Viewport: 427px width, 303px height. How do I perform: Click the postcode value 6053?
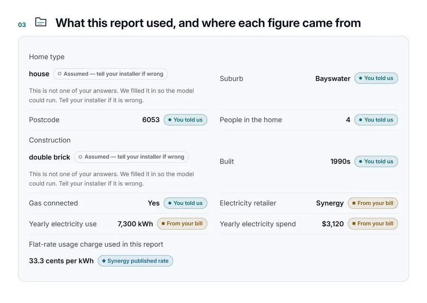151,120
